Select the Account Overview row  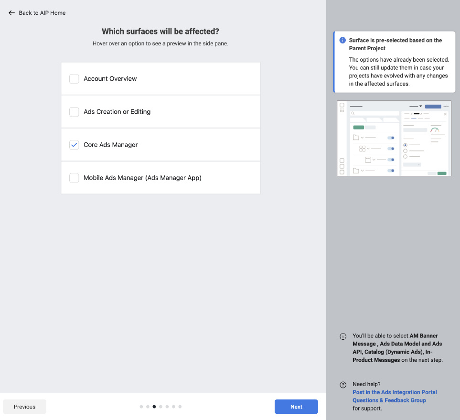click(x=160, y=78)
